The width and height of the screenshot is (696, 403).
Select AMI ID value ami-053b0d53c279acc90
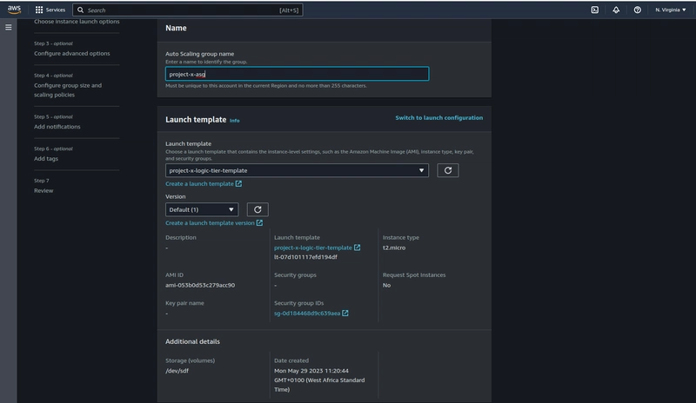(x=200, y=285)
